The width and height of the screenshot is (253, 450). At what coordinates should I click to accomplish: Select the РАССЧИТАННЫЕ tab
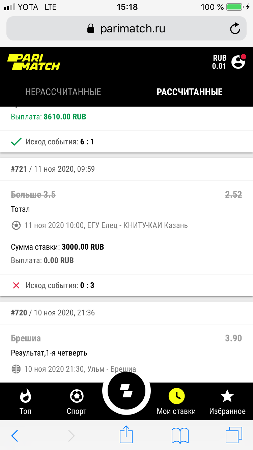pyautogui.click(x=190, y=92)
